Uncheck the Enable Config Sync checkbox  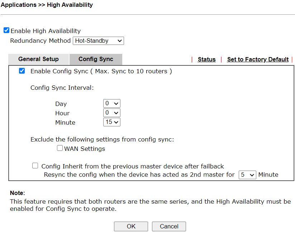(x=22, y=71)
